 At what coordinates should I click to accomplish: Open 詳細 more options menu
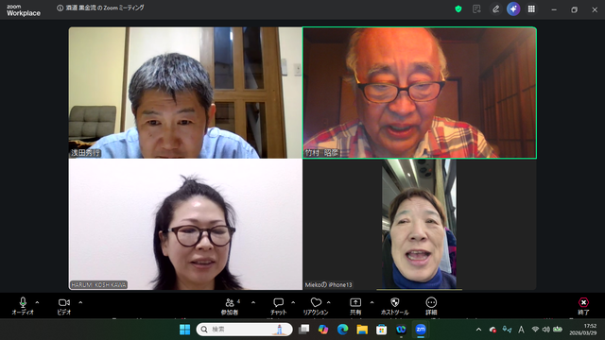click(431, 306)
